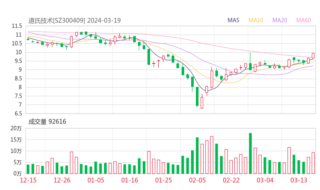Select the lowest red candlestick near 7
320x190 pixels.
(x=202, y=101)
